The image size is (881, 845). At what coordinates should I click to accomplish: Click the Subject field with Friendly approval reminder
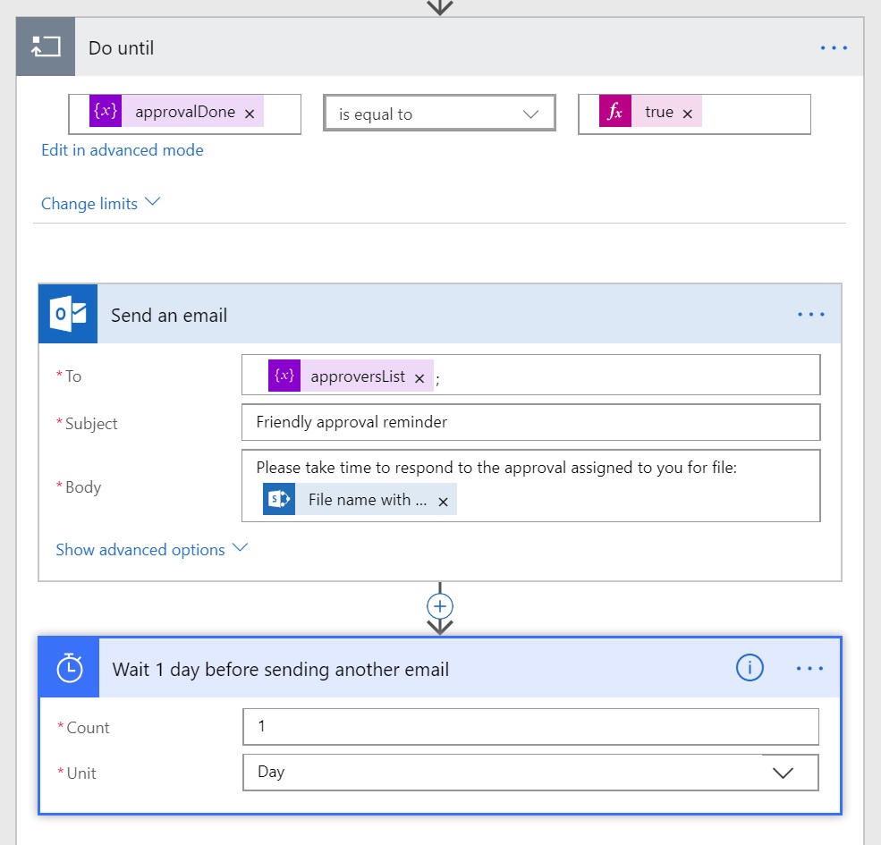click(530, 422)
